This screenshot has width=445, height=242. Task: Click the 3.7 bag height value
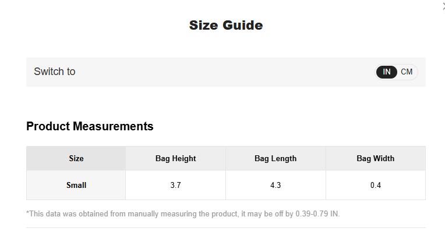pos(176,185)
